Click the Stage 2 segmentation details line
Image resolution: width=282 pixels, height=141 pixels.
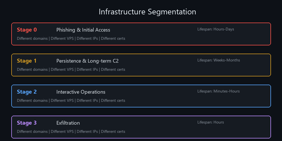[71, 100]
